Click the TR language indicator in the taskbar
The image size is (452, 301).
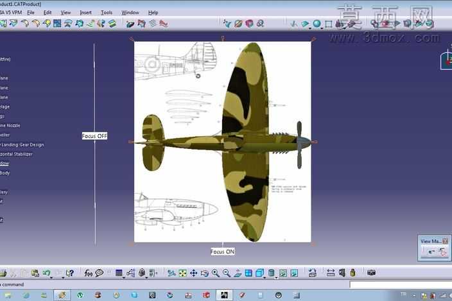click(x=403, y=294)
